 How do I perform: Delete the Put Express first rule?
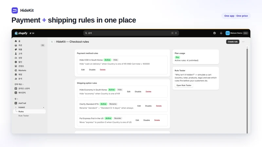157,120
